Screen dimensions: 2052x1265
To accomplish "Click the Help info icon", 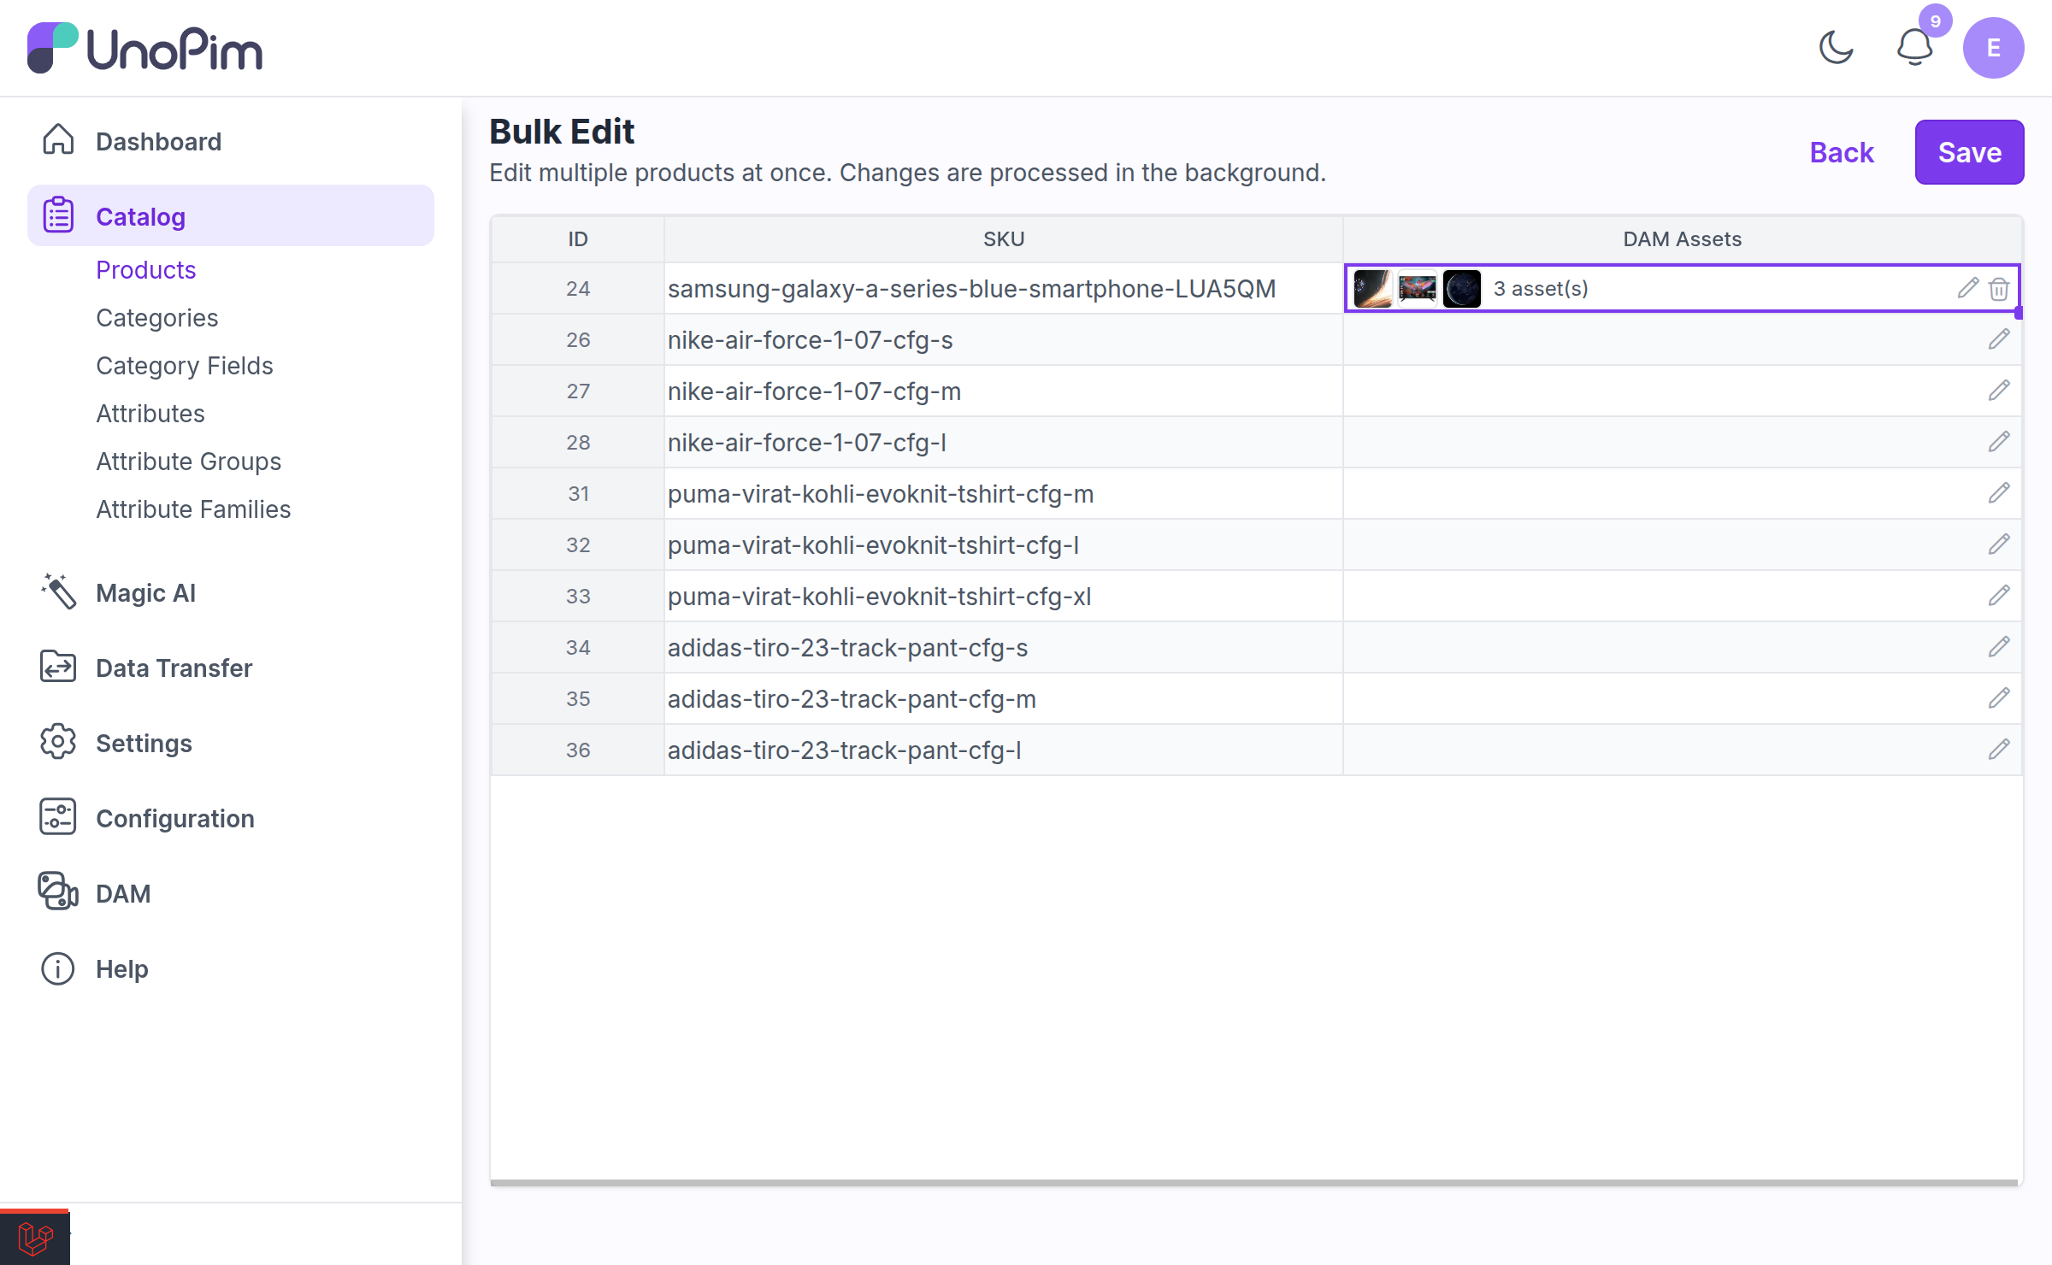I will click(58, 968).
